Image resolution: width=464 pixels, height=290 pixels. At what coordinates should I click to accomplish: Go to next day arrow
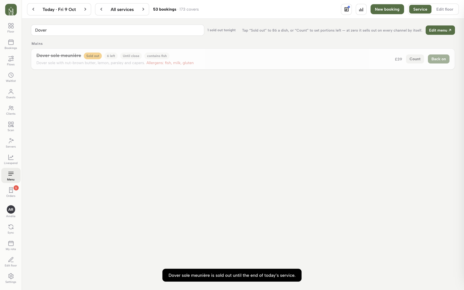tap(85, 9)
